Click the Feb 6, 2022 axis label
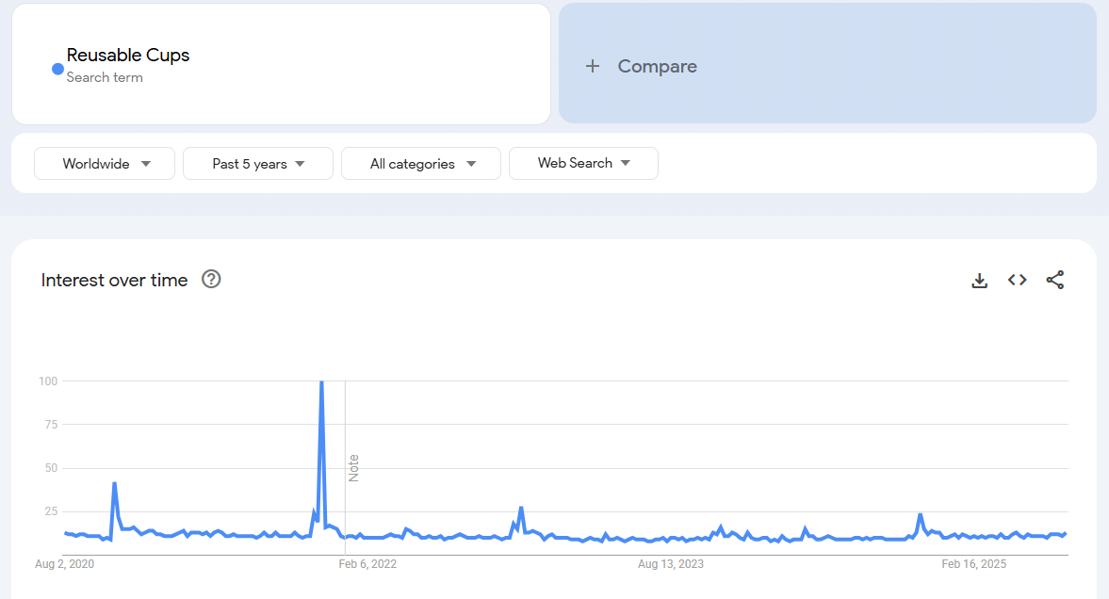This screenshot has width=1109, height=599. click(367, 564)
